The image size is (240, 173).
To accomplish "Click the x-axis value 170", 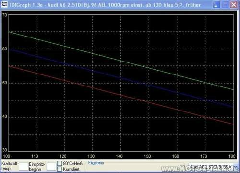I will (204, 156).
